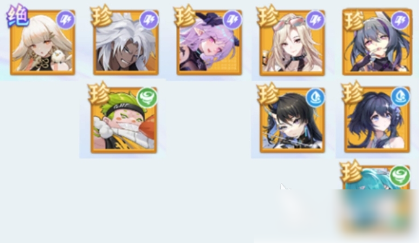Click green wind element icon on the headband fighter card
Screen dimensions: 419x243
coord(147,97)
